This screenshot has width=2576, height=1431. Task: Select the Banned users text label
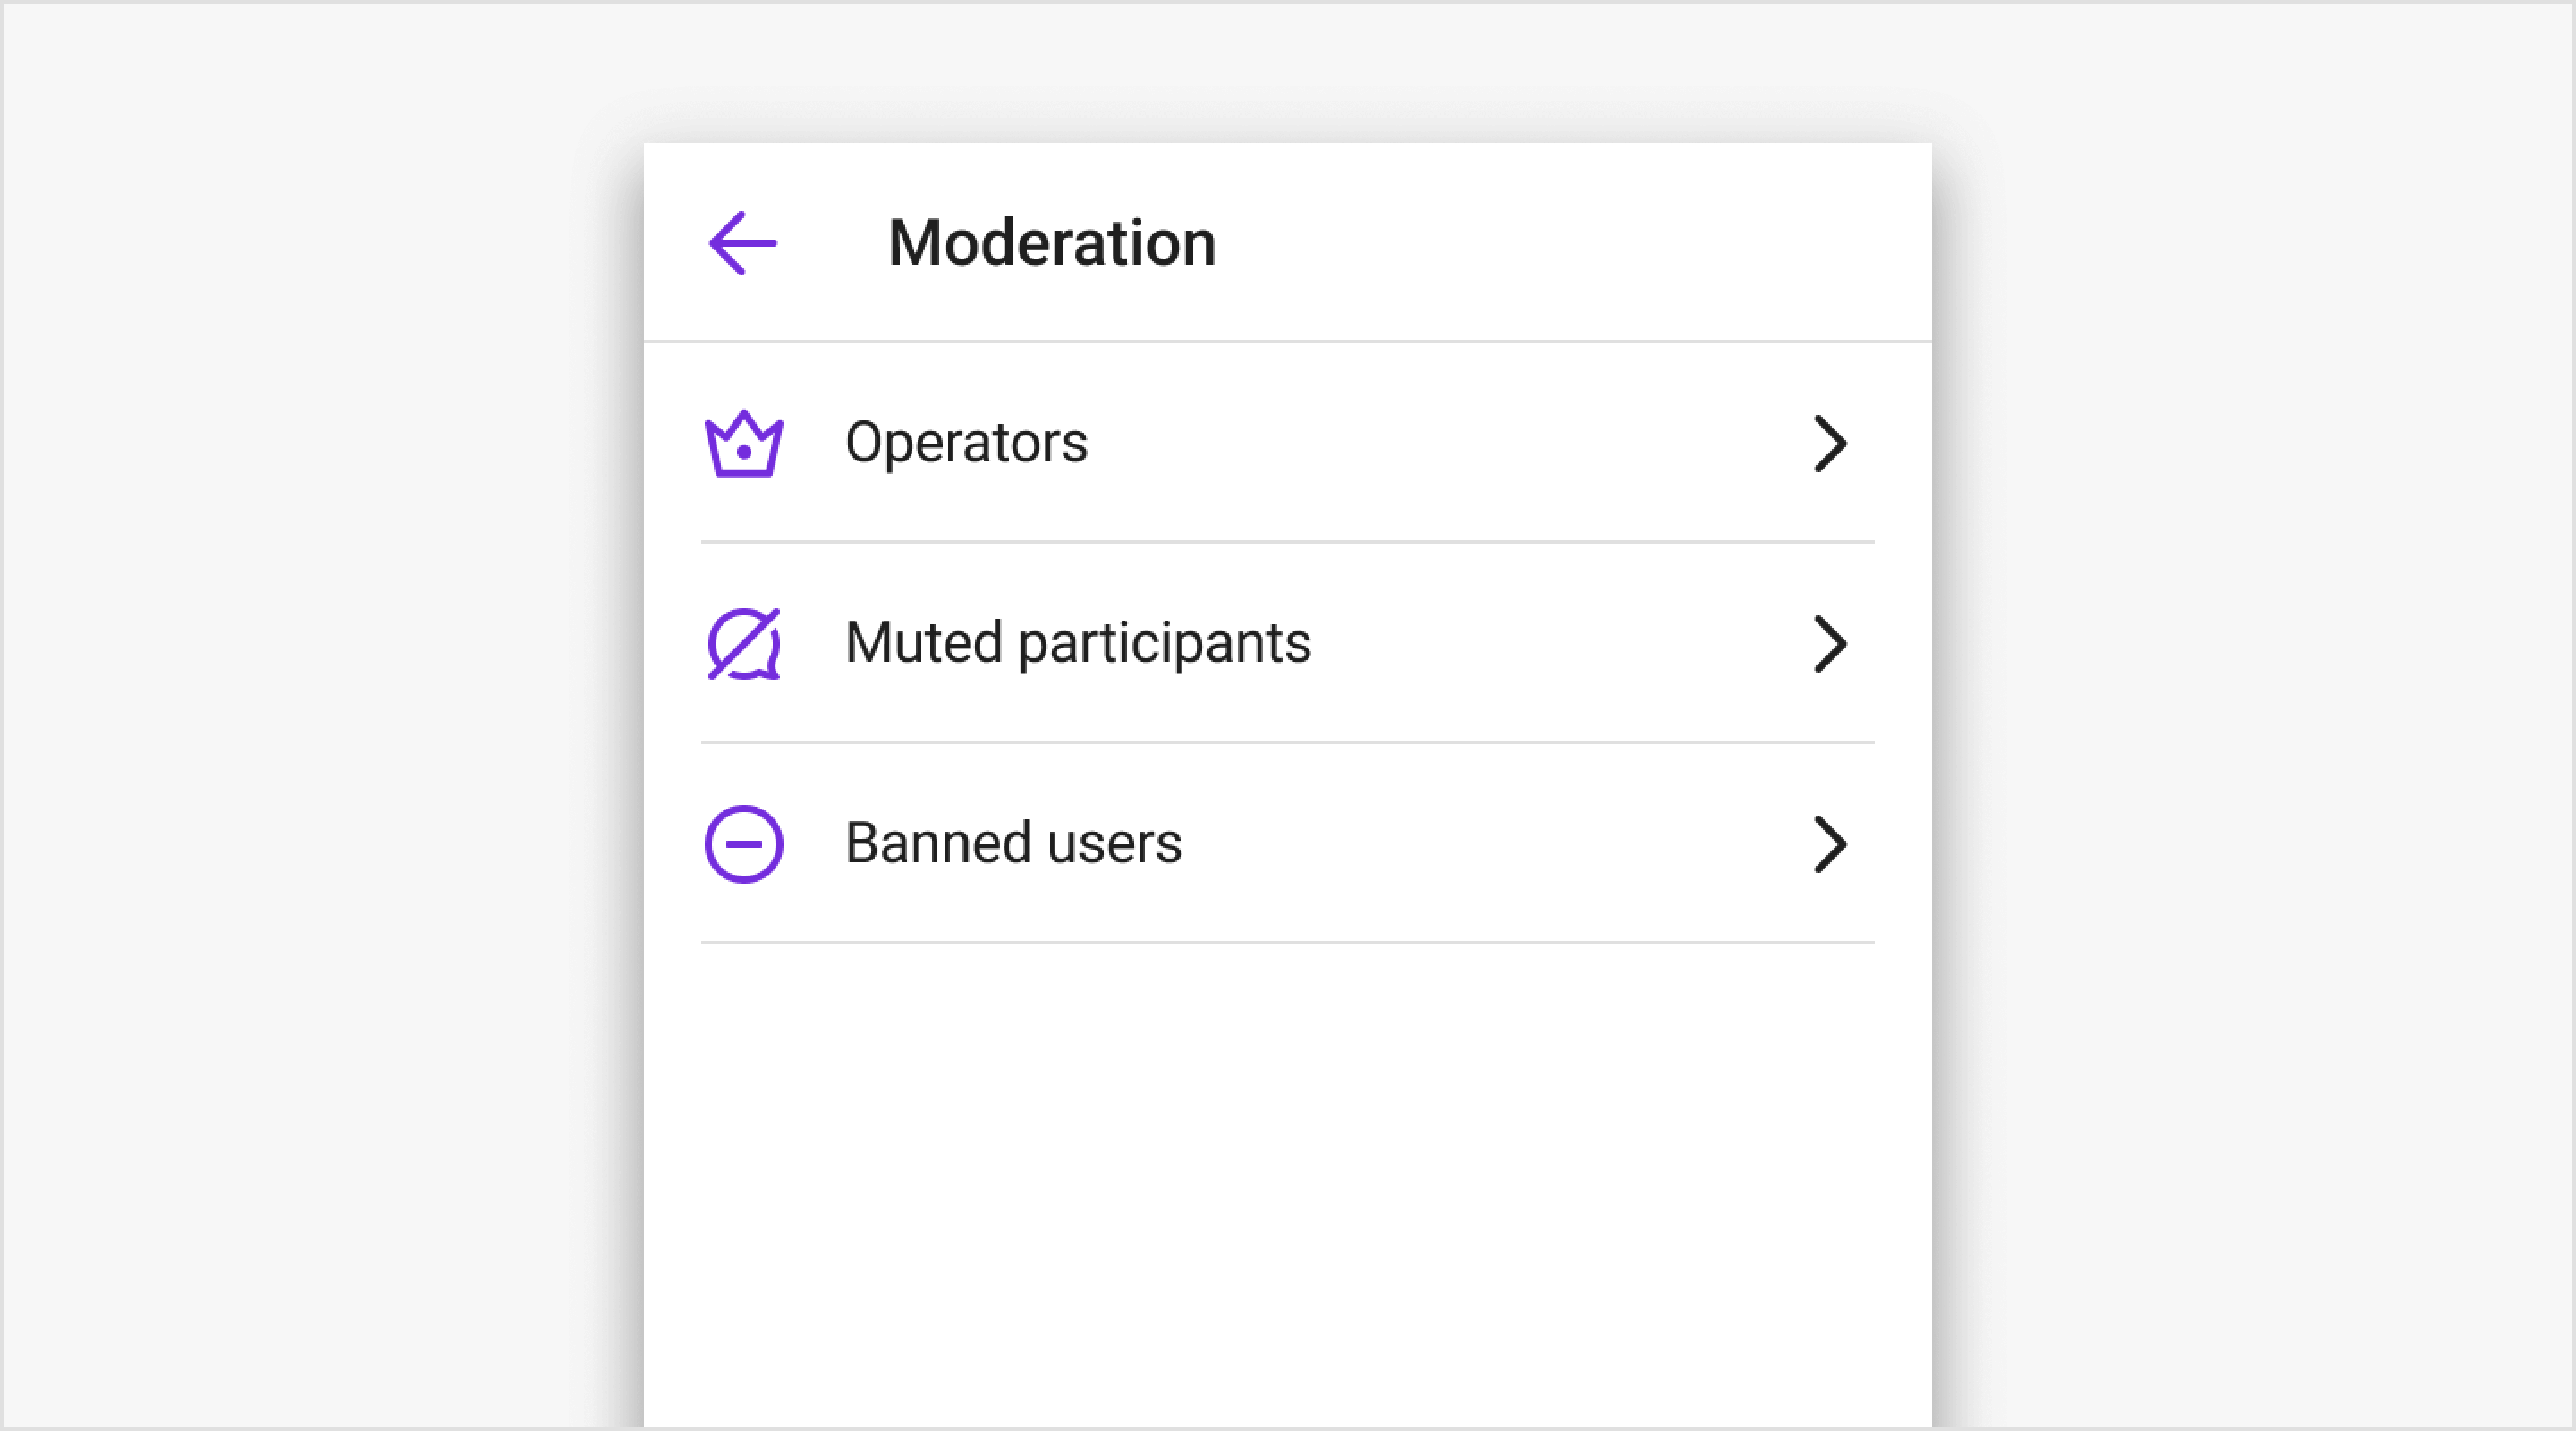pos(1013,842)
